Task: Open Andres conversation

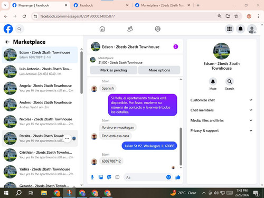Action: [x=40, y=105]
